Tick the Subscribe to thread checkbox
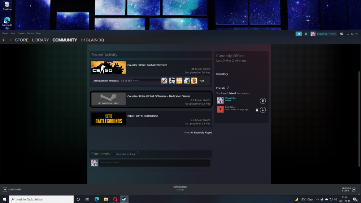Viewport: 361px width, 203px height. (114, 154)
